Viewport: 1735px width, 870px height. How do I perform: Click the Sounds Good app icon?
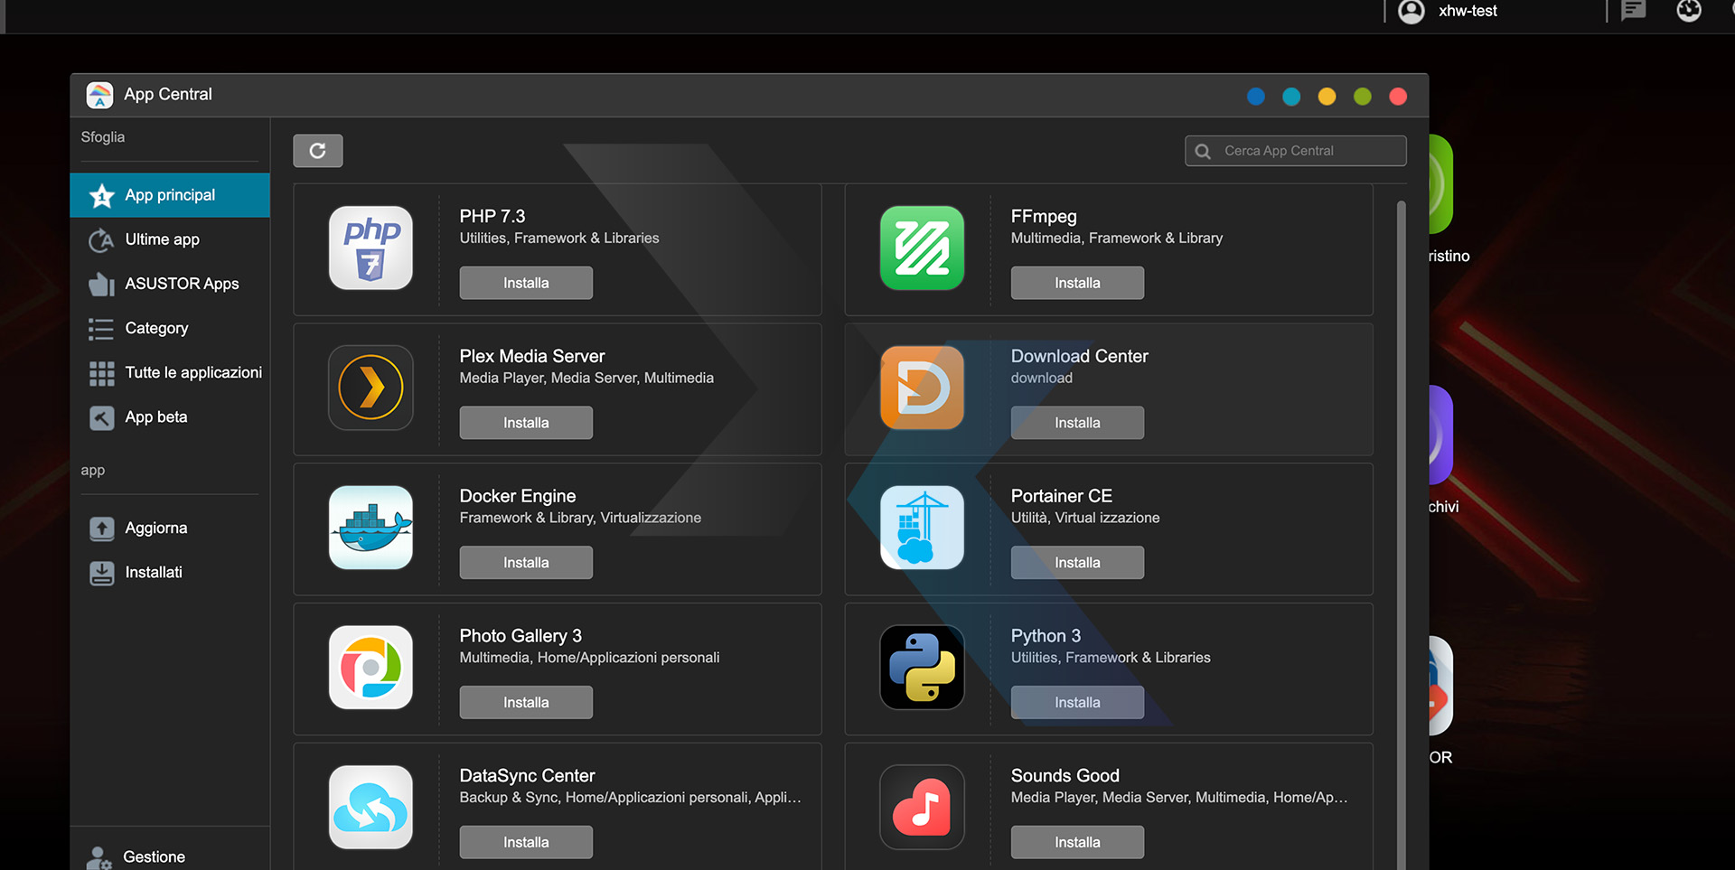coord(921,807)
